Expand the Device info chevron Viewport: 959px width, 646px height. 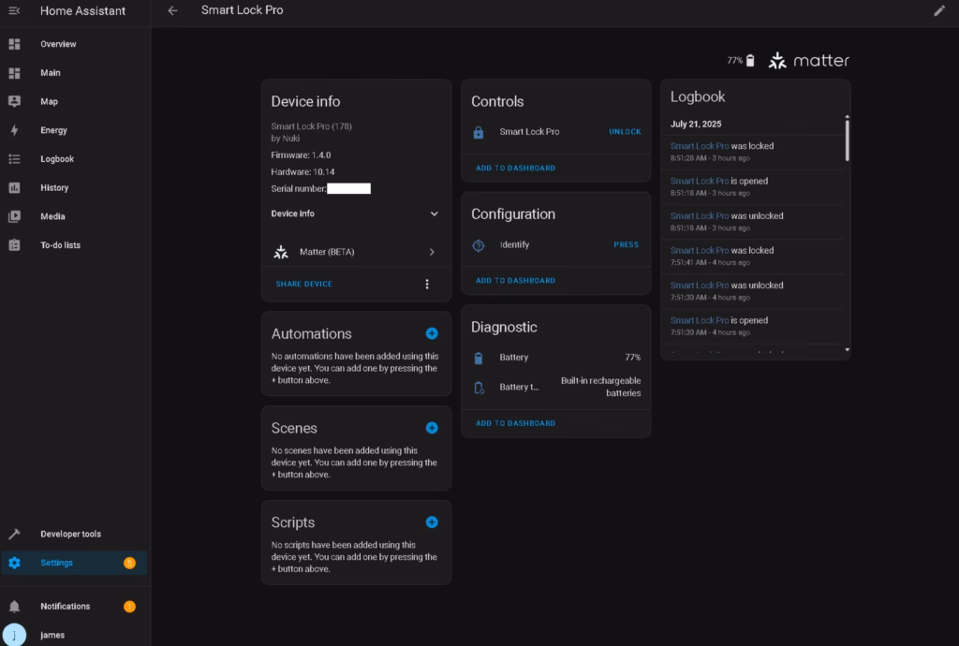tap(434, 213)
